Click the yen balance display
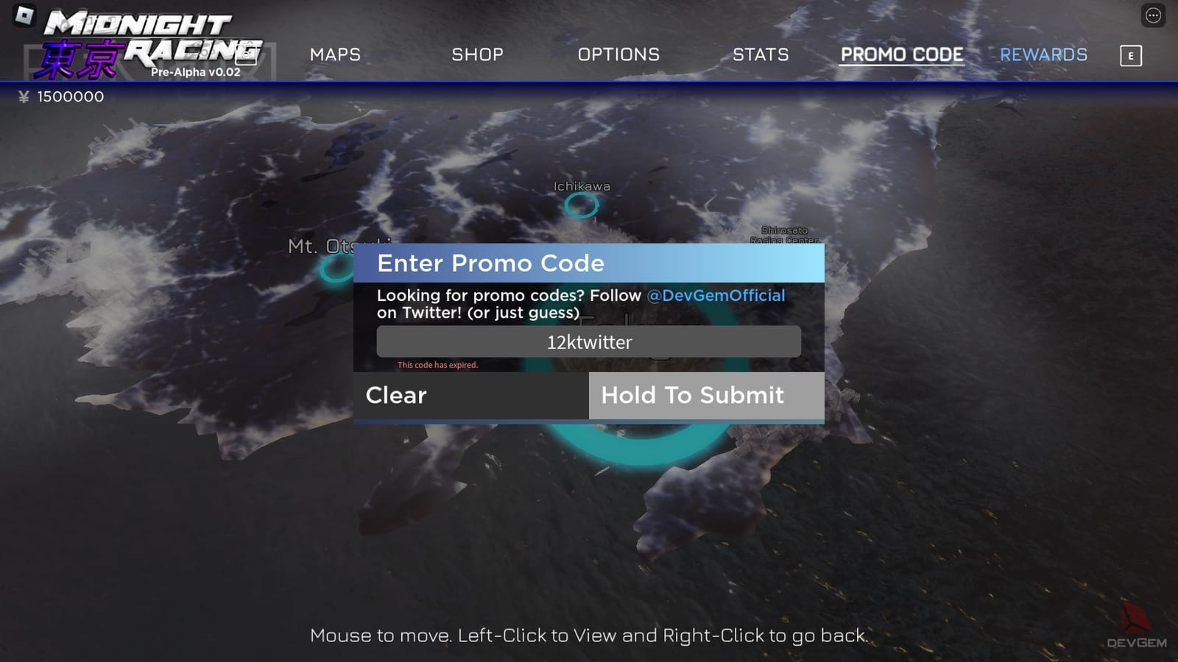This screenshot has height=662, width=1178. coord(61,96)
